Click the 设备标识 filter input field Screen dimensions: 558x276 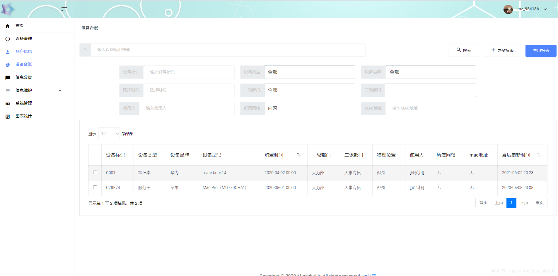tap(189, 72)
